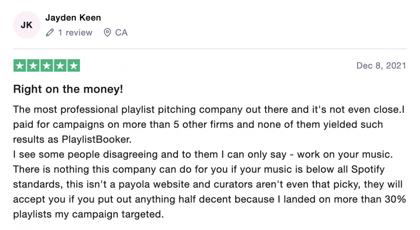420x230 pixels.
Task: Click the second green rating star
Action: (x=33, y=66)
